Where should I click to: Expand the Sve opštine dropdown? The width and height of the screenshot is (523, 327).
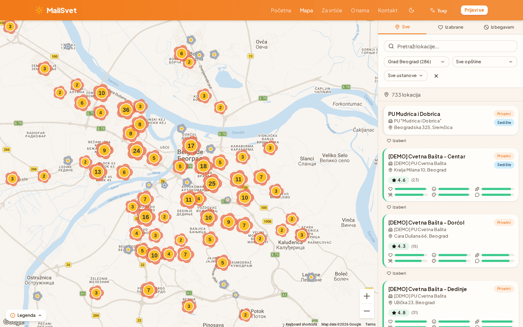pyautogui.click(x=484, y=62)
